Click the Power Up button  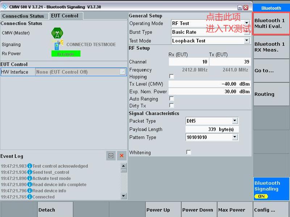click(163, 210)
